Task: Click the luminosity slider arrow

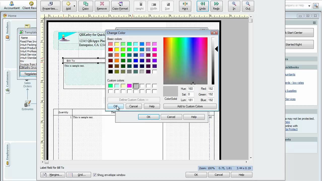Action: tap(216, 49)
